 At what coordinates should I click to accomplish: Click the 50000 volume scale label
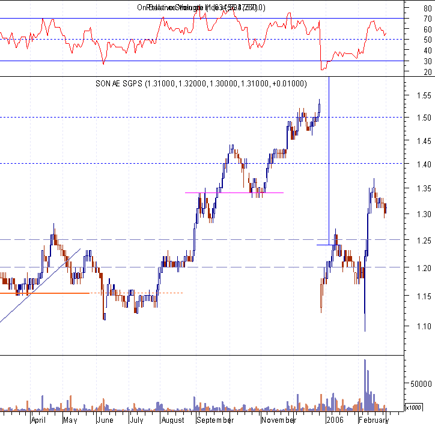421,384
